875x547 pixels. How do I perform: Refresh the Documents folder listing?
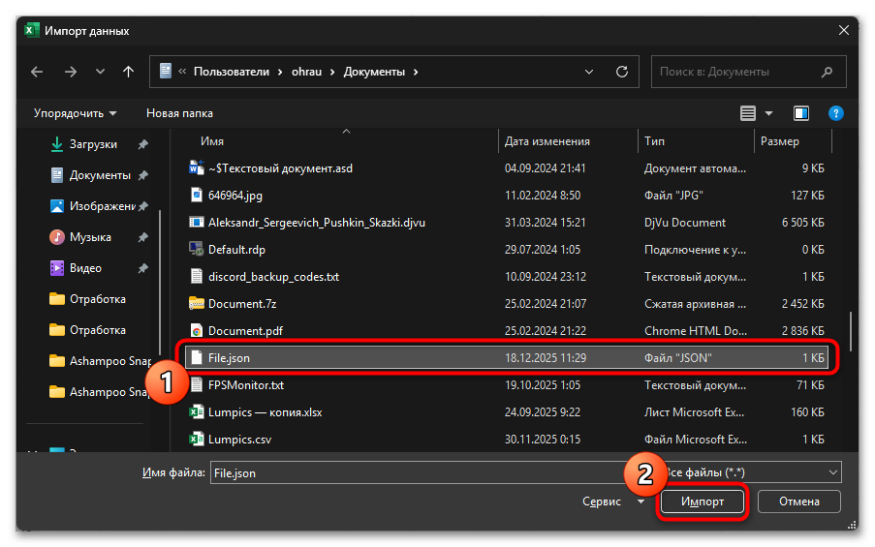point(622,72)
